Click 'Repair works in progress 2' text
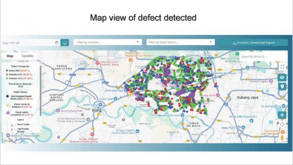This screenshot has width=293, height=165. (22, 106)
